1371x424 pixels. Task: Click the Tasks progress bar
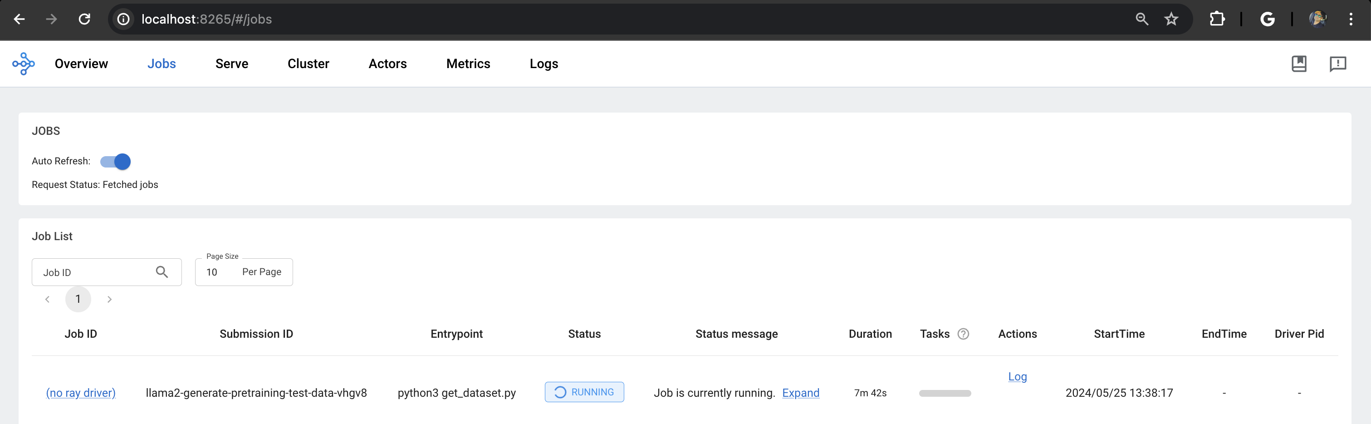(x=945, y=393)
